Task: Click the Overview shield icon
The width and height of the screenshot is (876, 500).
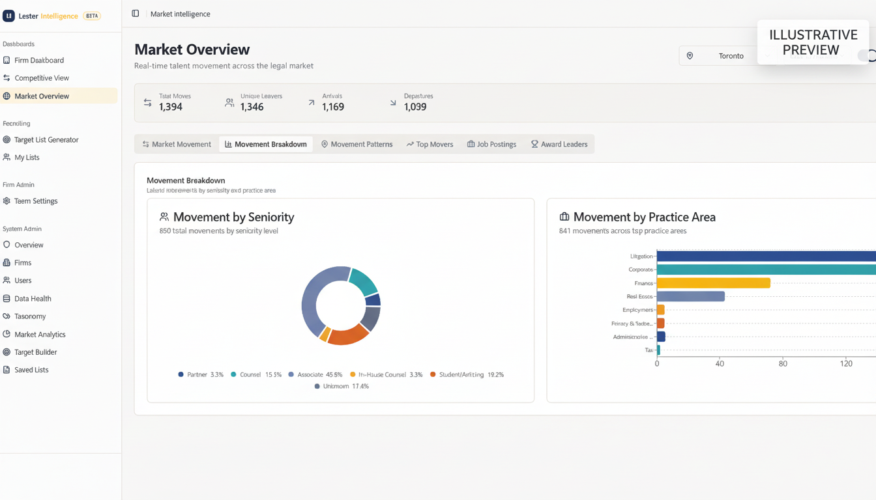Action: point(7,245)
